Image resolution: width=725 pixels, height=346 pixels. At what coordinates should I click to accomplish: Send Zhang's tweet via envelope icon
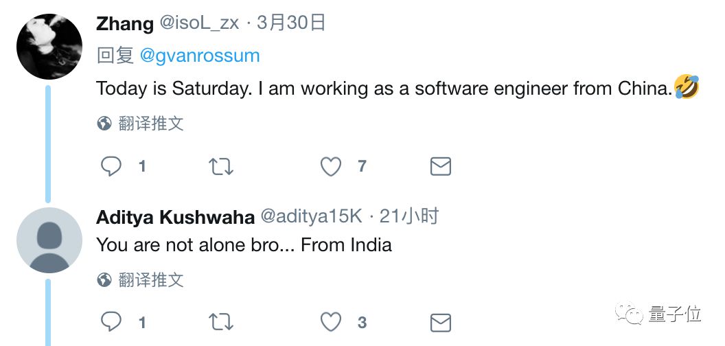(x=441, y=167)
